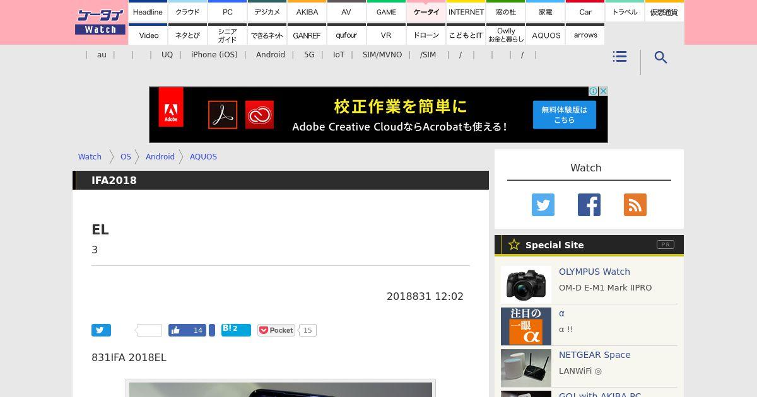The width and height of the screenshot is (757, 397).
Task: Save article with the Pocket button
Action: pyautogui.click(x=276, y=330)
